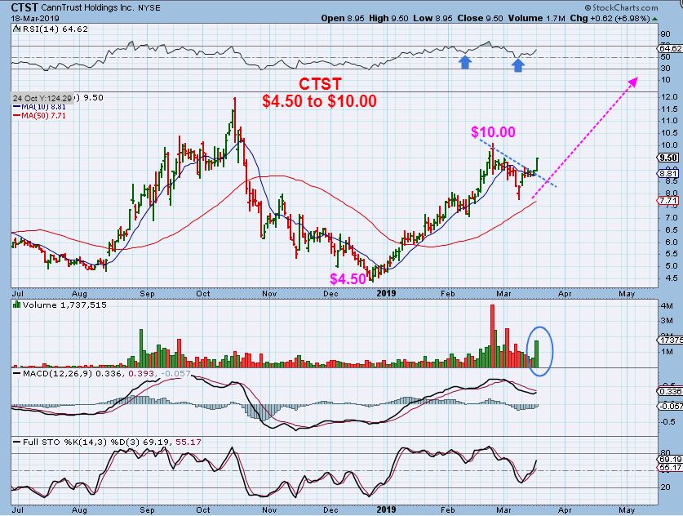Click the 11.0 price axis label

tap(669, 121)
